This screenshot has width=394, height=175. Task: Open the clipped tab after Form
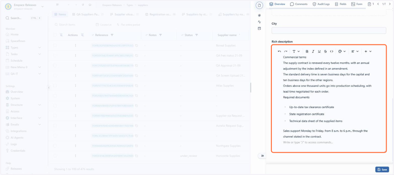click(x=371, y=4)
